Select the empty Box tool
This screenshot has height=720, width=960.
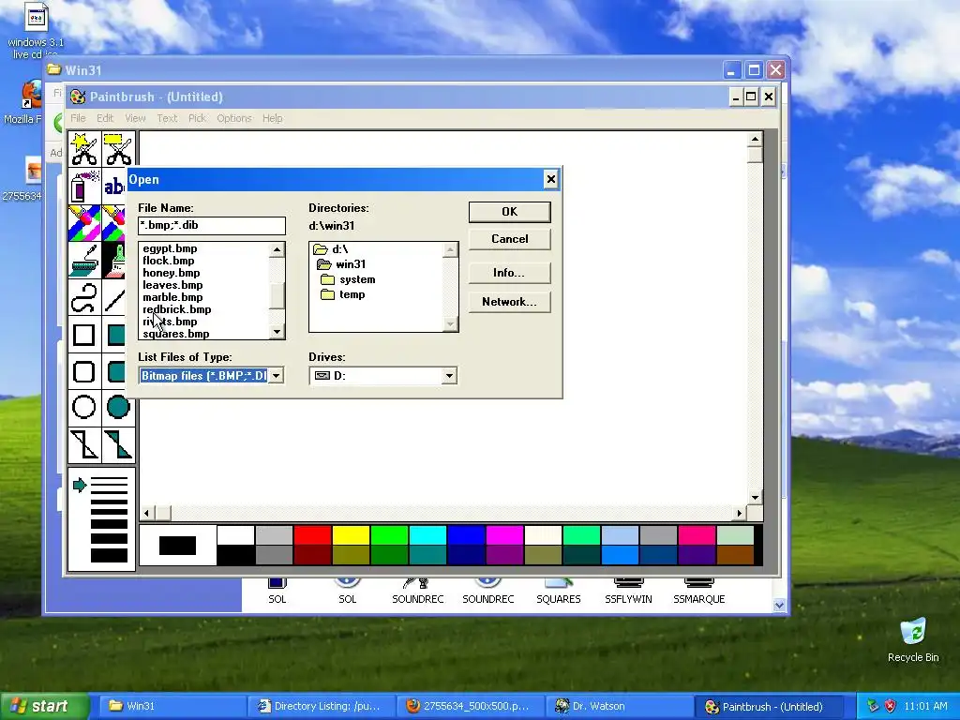coord(84,335)
